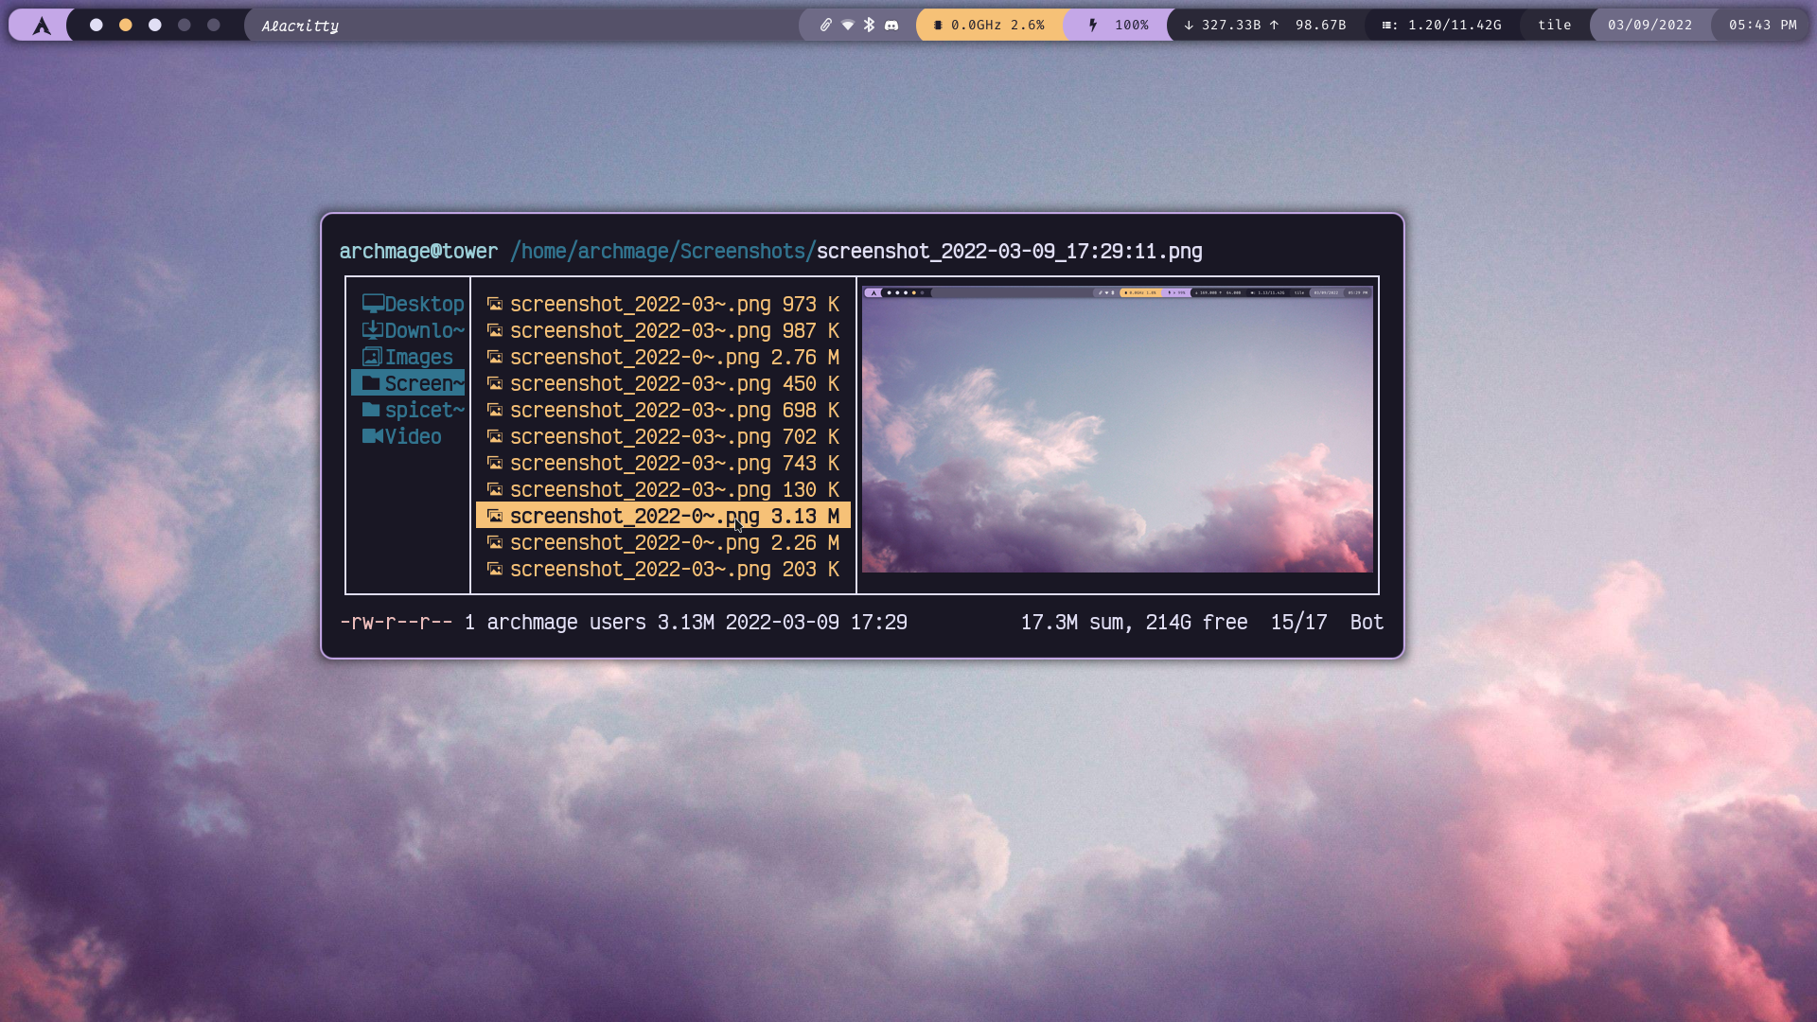Click the tile layout indicator
1817x1022 pixels.
(x=1554, y=26)
